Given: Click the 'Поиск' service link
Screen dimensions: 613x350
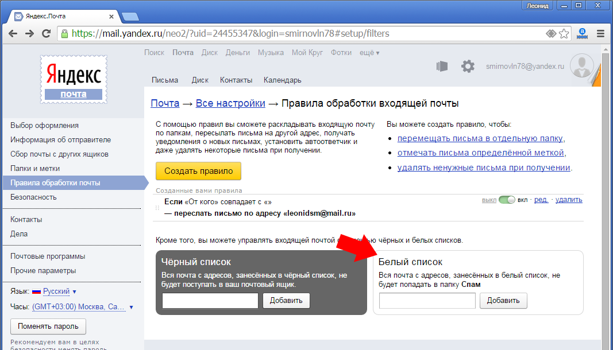Looking at the screenshot, I should point(154,53).
